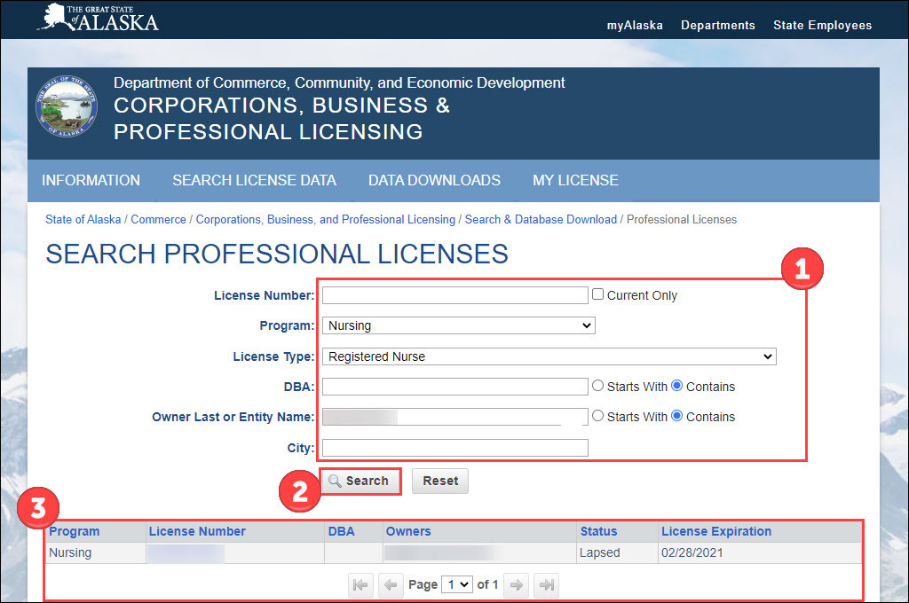Go to first page of results
This screenshot has height=603, width=909.
tap(360, 585)
